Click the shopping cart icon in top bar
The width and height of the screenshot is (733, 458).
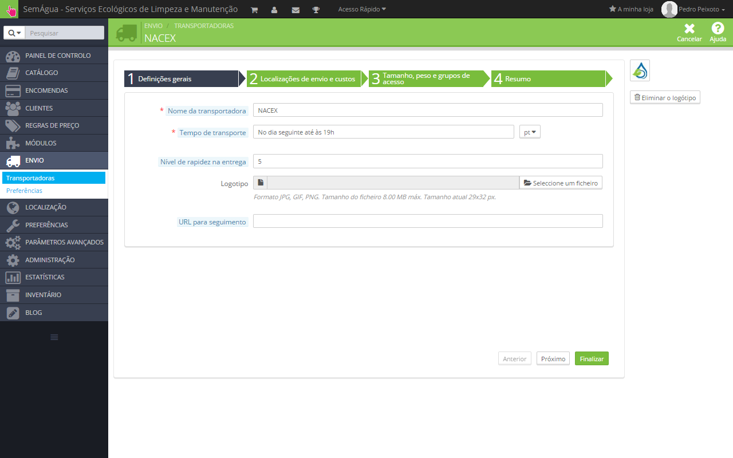[254, 10]
